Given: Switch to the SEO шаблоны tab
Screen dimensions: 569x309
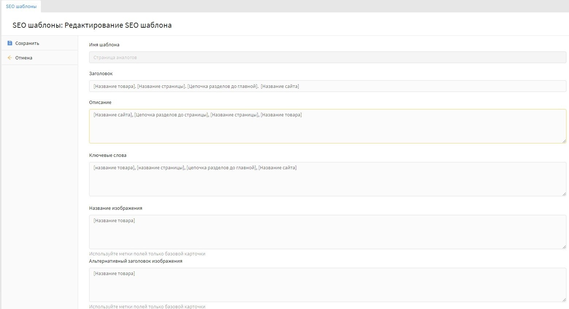Looking at the screenshot, I should 21,7.
